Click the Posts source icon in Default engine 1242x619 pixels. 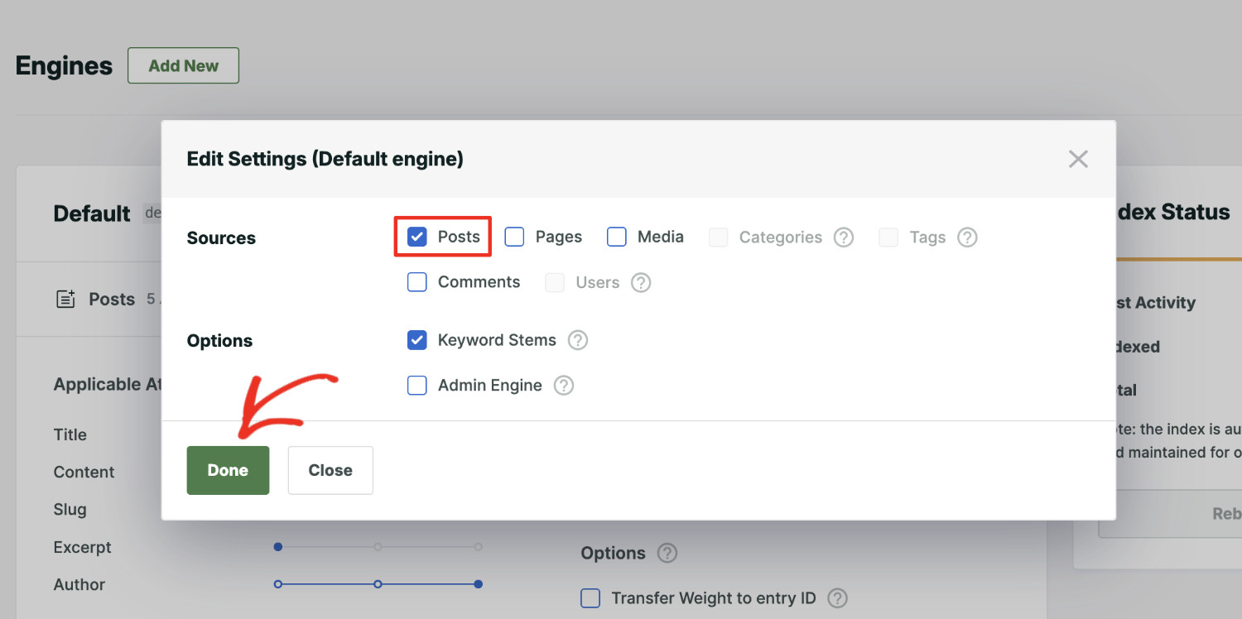[x=66, y=299]
